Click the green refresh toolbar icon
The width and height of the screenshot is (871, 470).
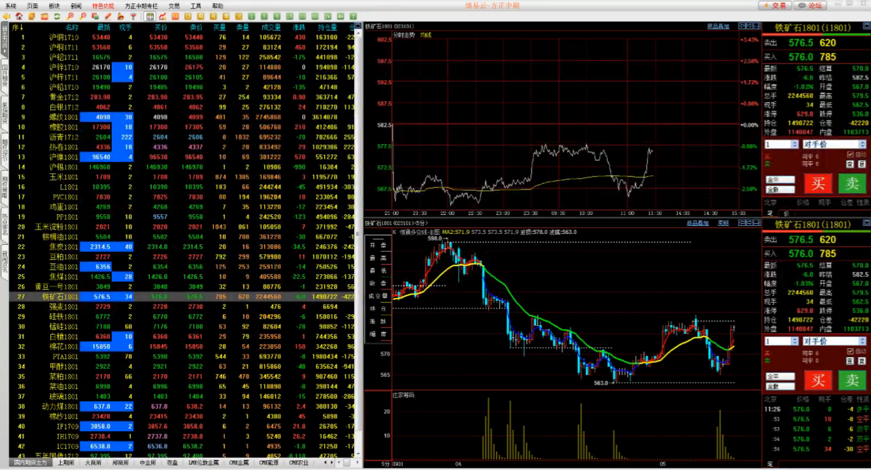click(57, 16)
